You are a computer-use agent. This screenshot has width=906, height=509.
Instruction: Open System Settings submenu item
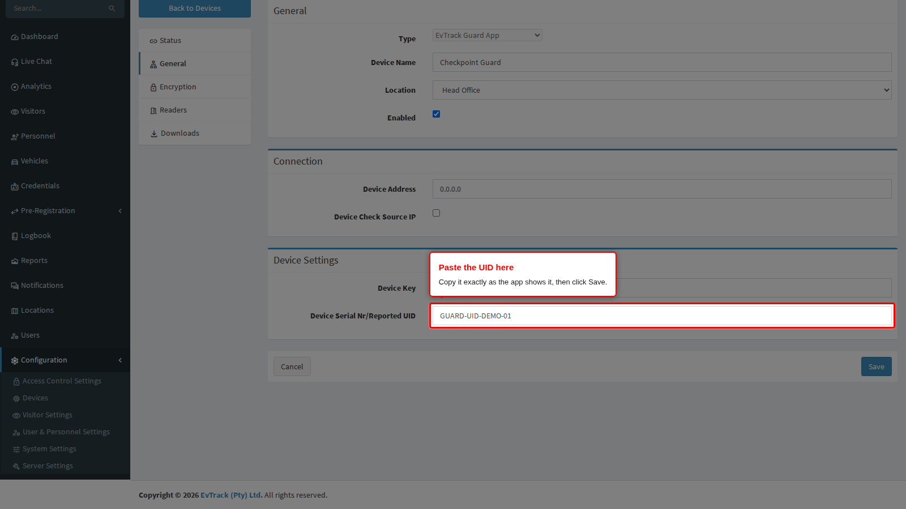49,449
